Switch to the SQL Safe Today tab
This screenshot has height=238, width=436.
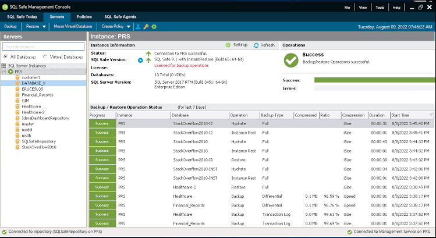[22, 17]
